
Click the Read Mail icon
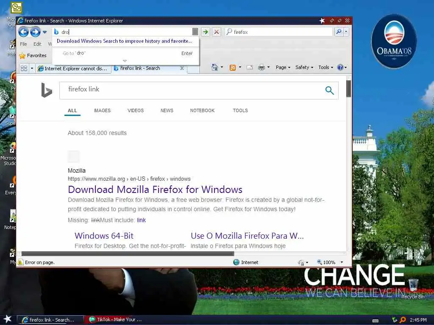coord(250,67)
